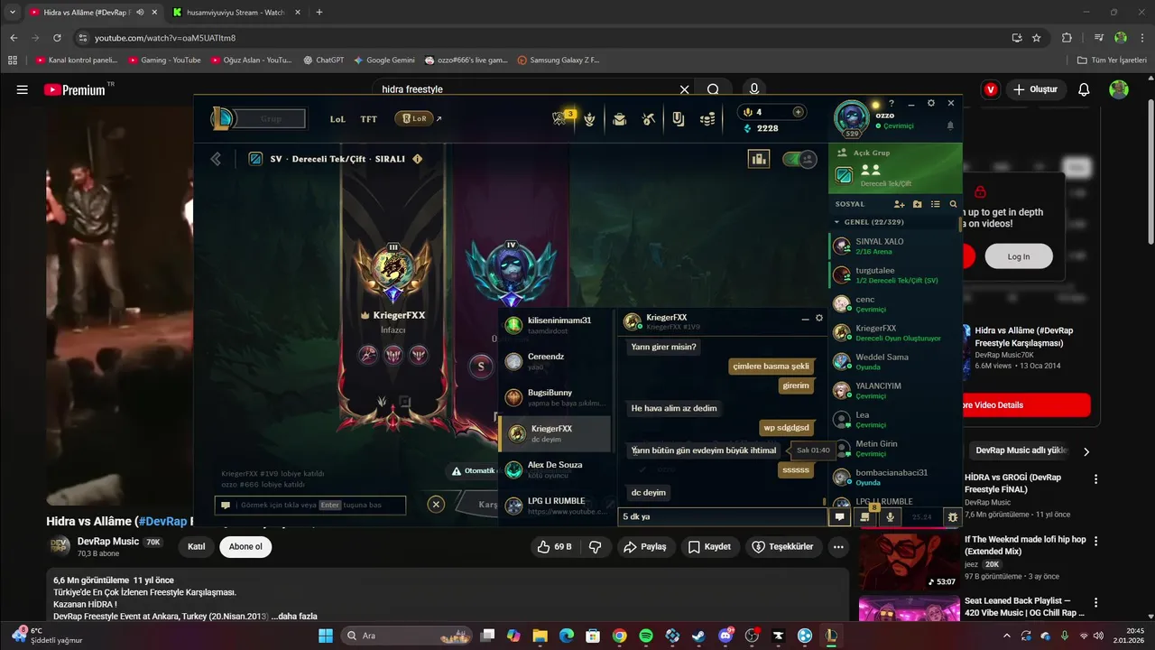Open the Collection backpack icon

click(619, 118)
